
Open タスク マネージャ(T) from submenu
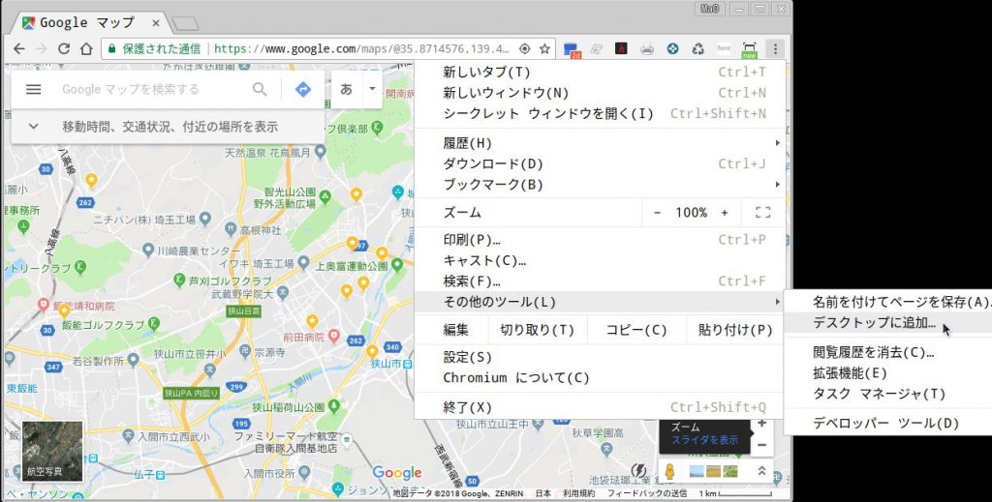[x=888, y=394]
